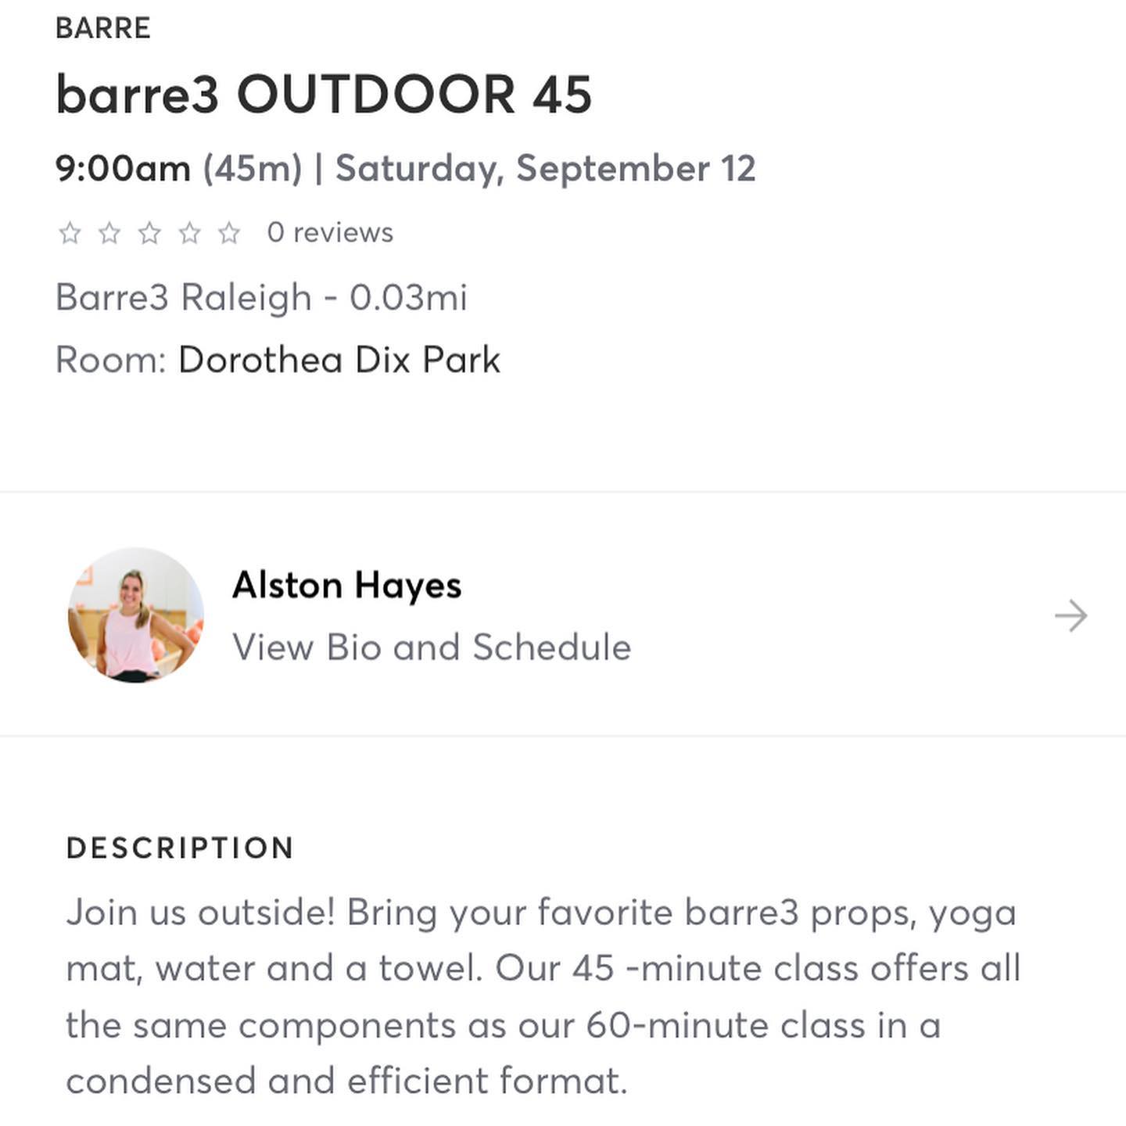Viewport: 1126px width, 1126px height.
Task: Select the third rating star
Action: [149, 233]
